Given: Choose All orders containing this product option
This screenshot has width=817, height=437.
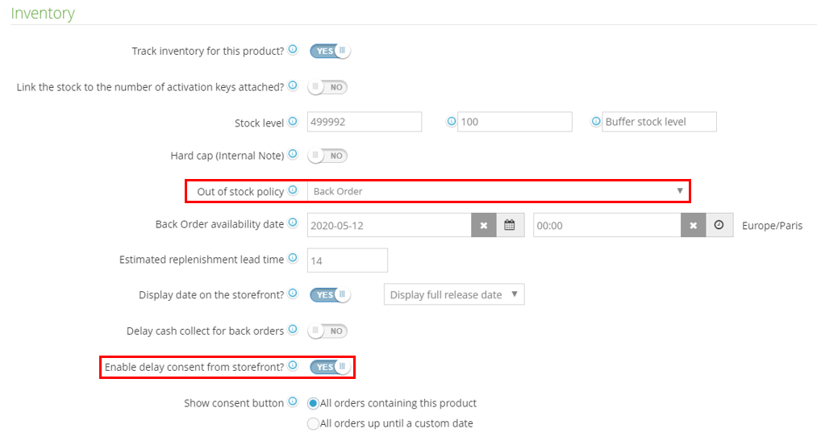Looking at the screenshot, I should pyautogui.click(x=313, y=403).
